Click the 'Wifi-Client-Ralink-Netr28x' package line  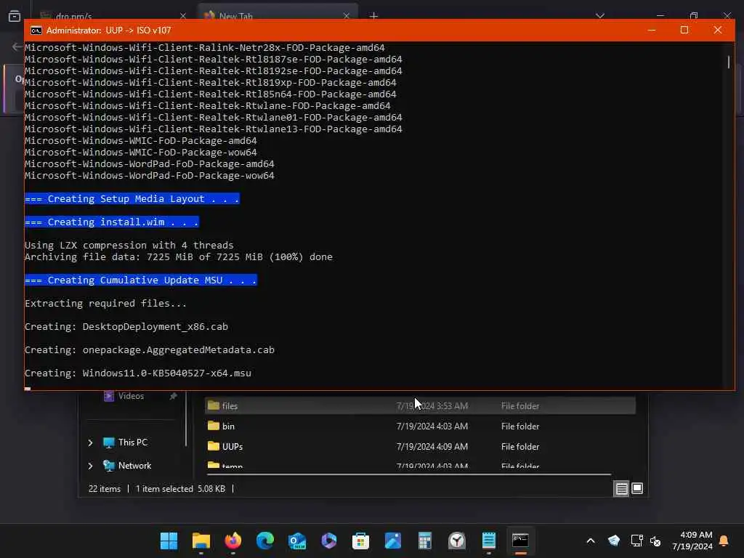204,47
